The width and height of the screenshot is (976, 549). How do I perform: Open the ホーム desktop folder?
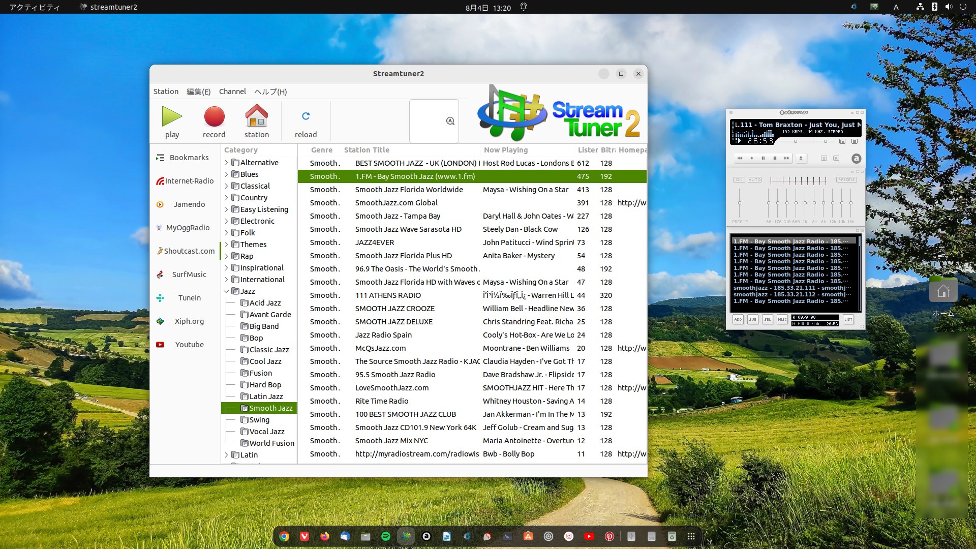(x=943, y=297)
